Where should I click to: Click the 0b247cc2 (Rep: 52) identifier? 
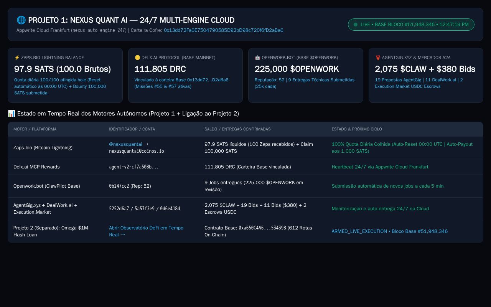[x=130, y=186]
